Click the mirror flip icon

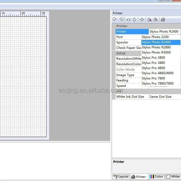coord(155,19)
